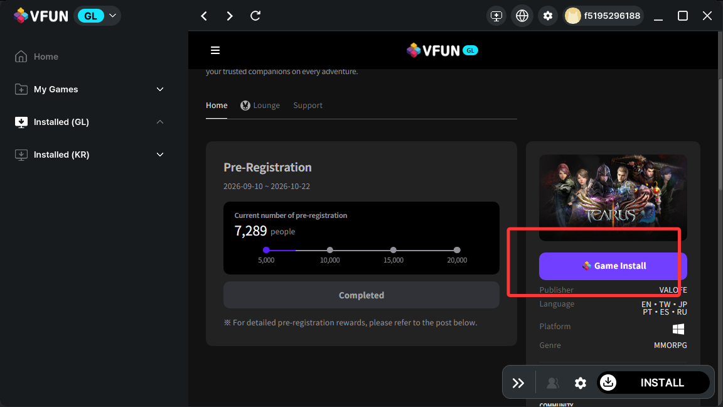Viewport: 723px width, 407px height.
Task: Click the Installed (KR) download icon
Action: click(21, 155)
